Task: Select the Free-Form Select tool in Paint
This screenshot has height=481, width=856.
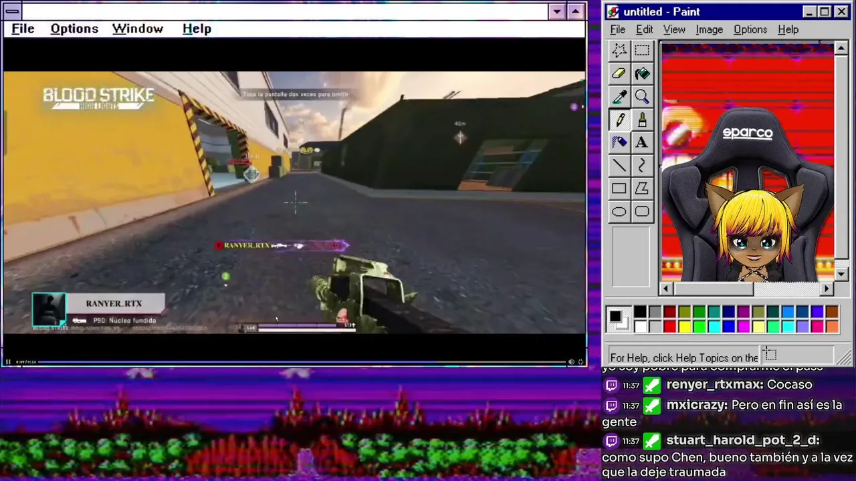Action: pyautogui.click(x=619, y=50)
